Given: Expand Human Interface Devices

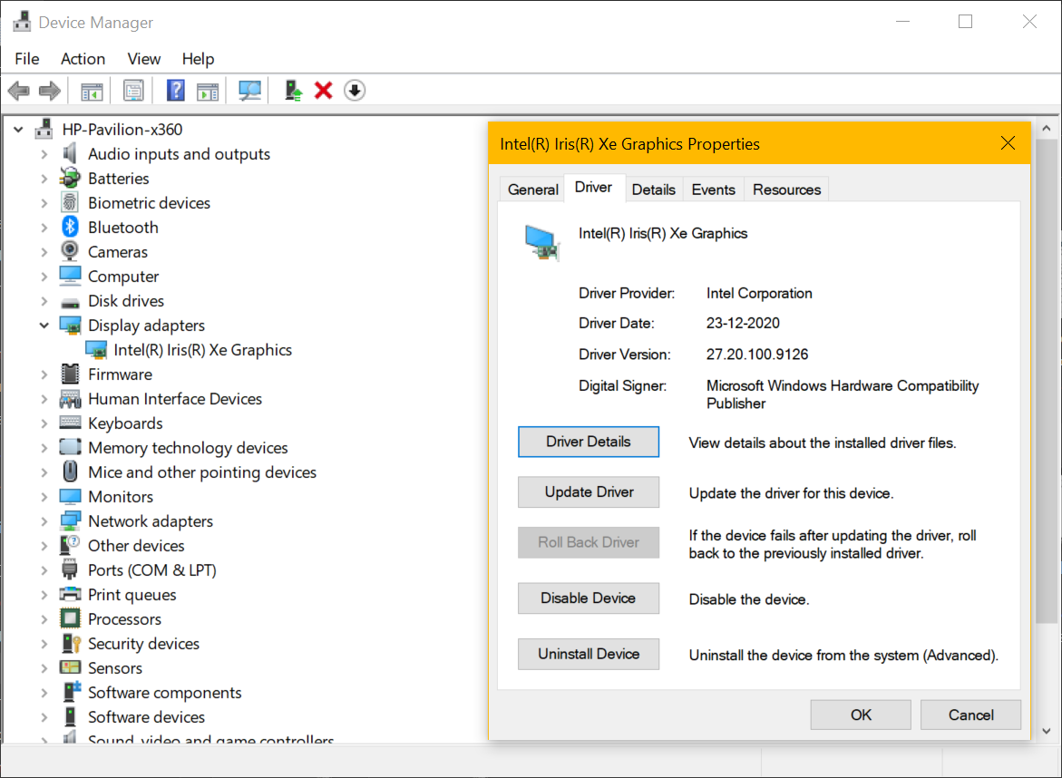Looking at the screenshot, I should (44, 399).
